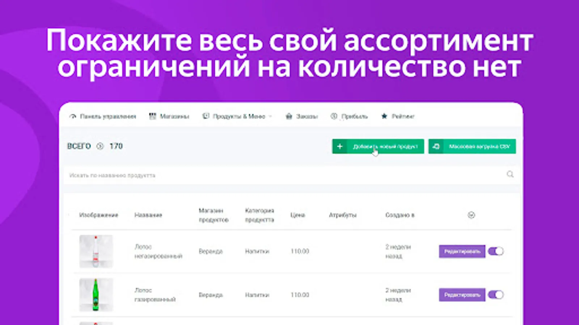Click the plus icon on add product button

[x=339, y=146]
